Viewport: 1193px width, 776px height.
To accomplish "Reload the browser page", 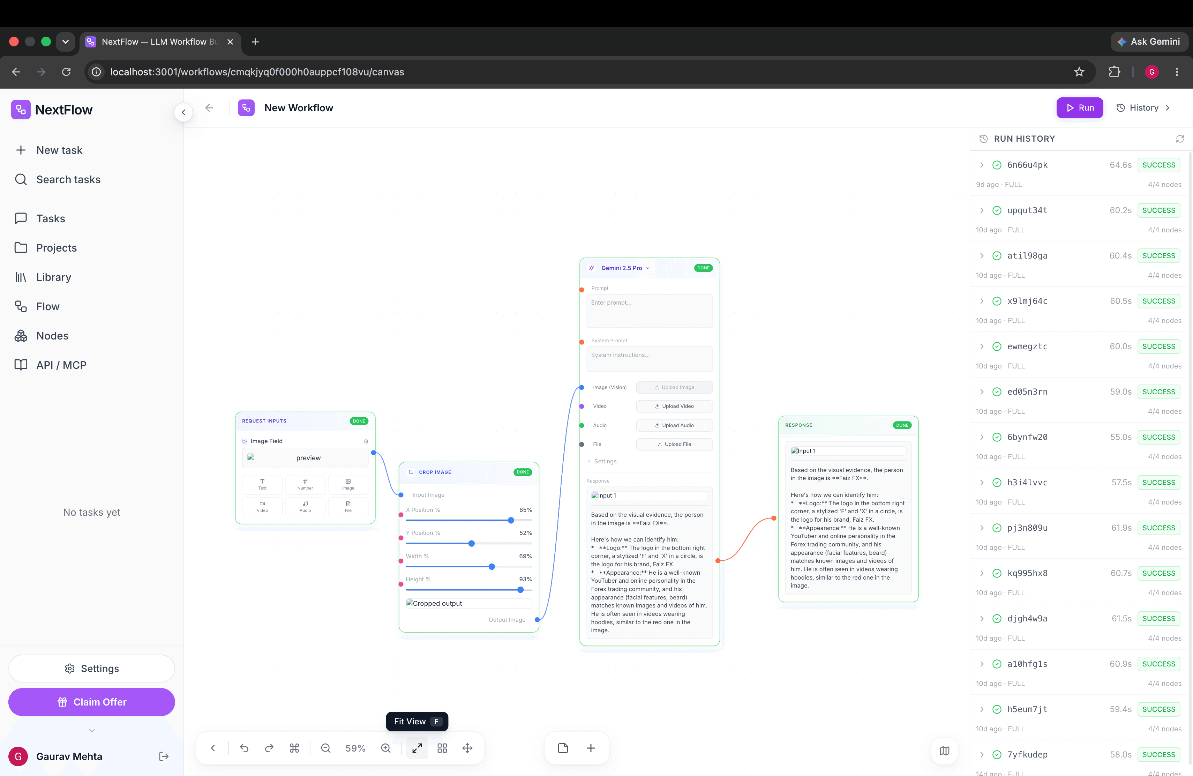I will coord(66,72).
